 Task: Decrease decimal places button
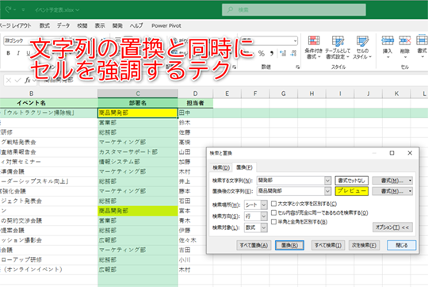pyautogui.click(x=293, y=53)
